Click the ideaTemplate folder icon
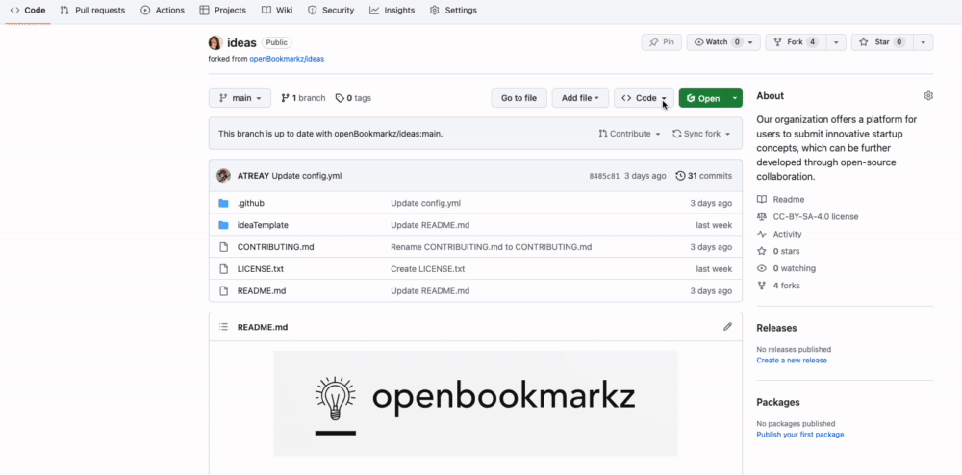Image resolution: width=962 pixels, height=475 pixels. coord(223,225)
